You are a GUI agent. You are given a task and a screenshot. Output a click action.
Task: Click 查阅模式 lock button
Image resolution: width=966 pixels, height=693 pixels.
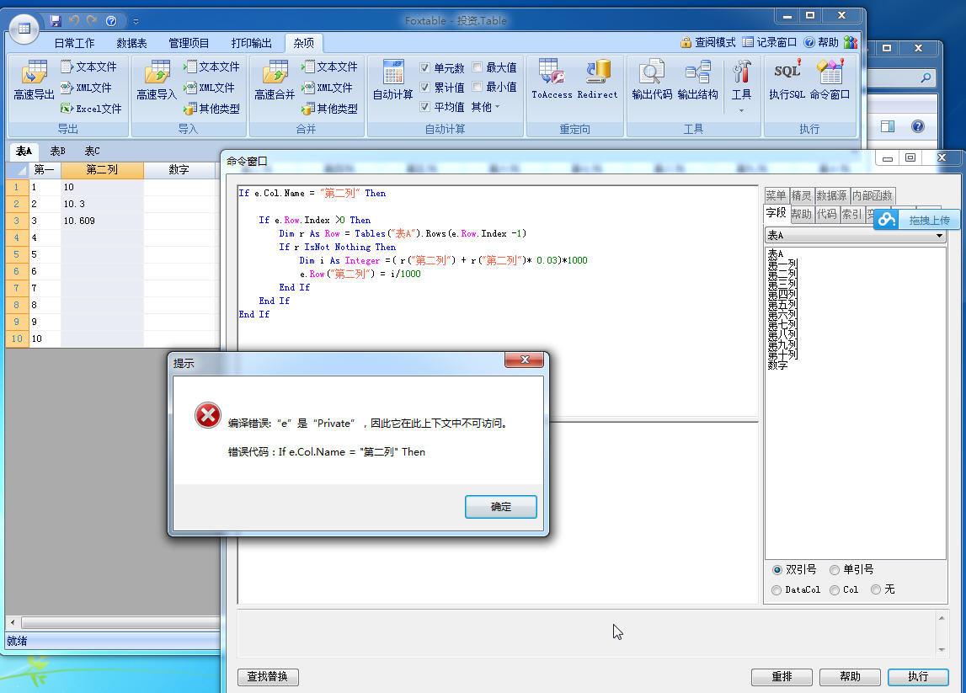pyautogui.click(x=707, y=42)
